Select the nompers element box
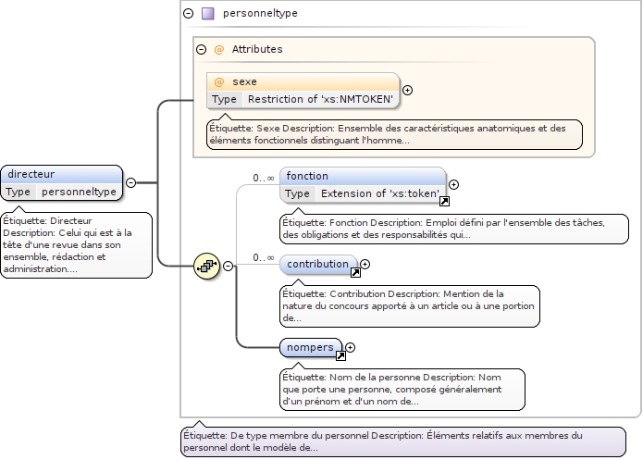643x460 pixels. pyautogui.click(x=310, y=347)
